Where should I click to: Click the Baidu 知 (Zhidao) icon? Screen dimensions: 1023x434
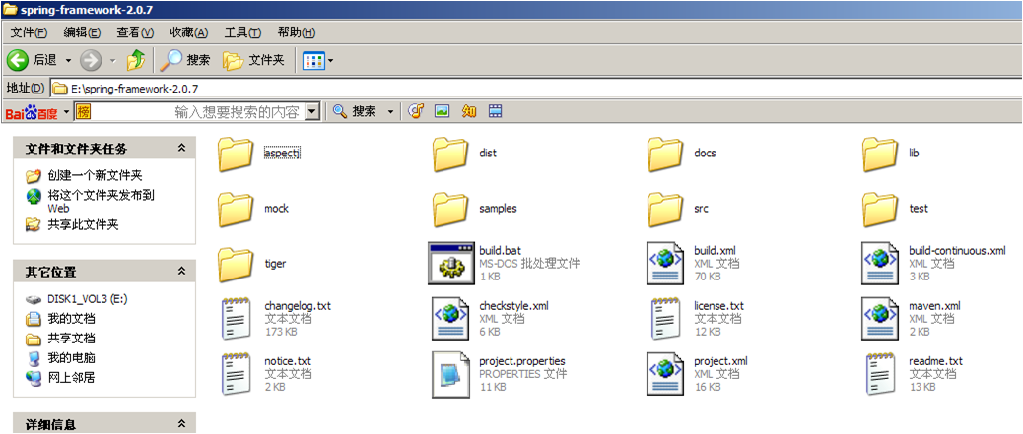(469, 111)
